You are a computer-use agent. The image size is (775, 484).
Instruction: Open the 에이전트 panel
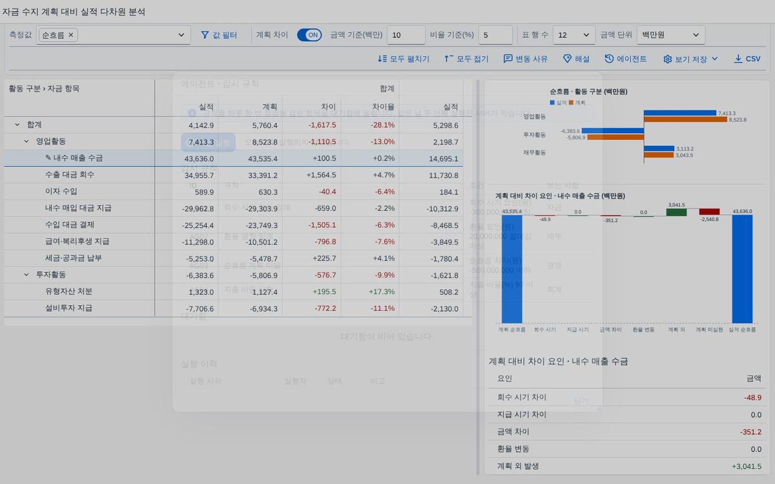point(626,59)
